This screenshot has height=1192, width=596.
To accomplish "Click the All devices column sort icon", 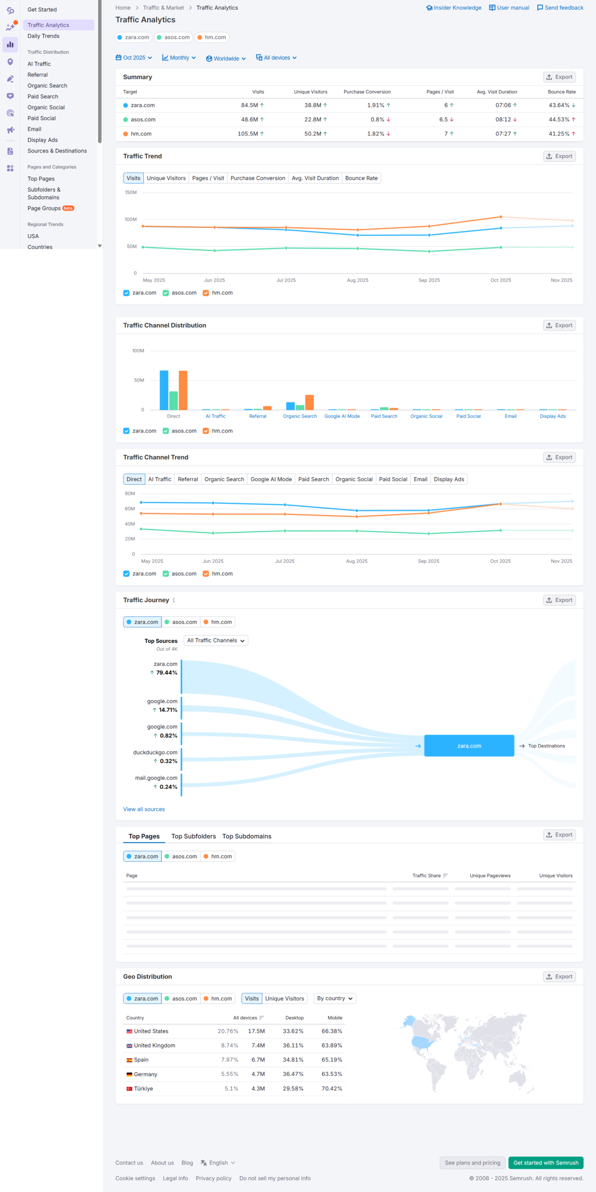I will (262, 1018).
